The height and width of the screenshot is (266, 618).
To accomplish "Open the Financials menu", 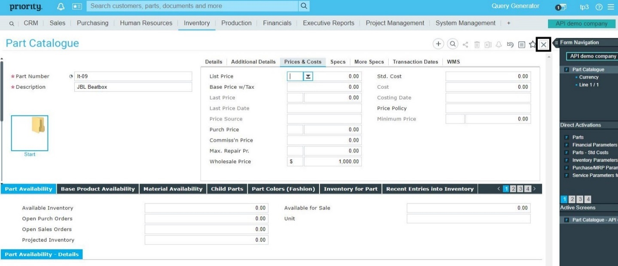I will tap(277, 23).
